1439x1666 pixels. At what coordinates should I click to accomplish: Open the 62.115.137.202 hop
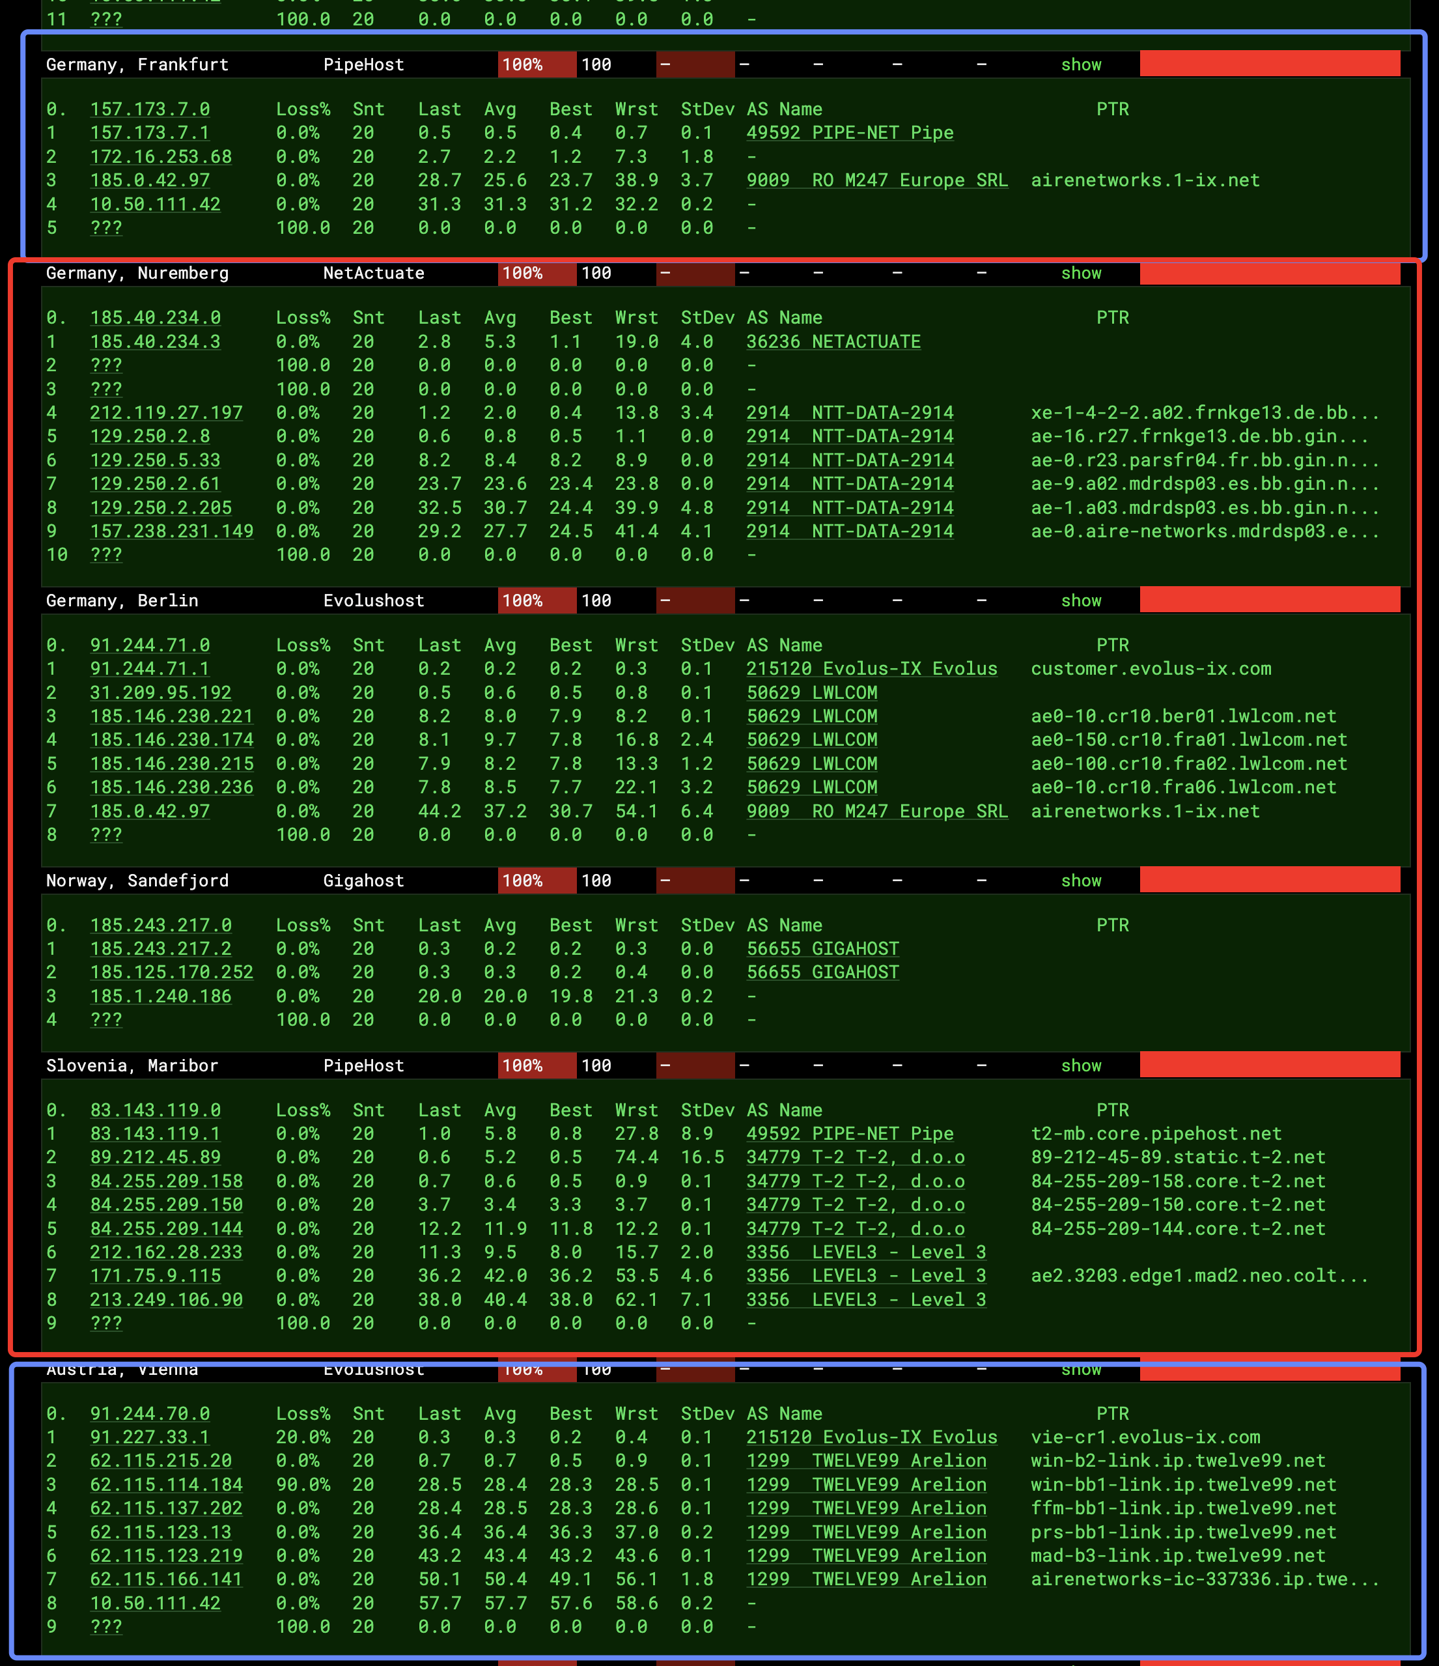click(167, 1508)
